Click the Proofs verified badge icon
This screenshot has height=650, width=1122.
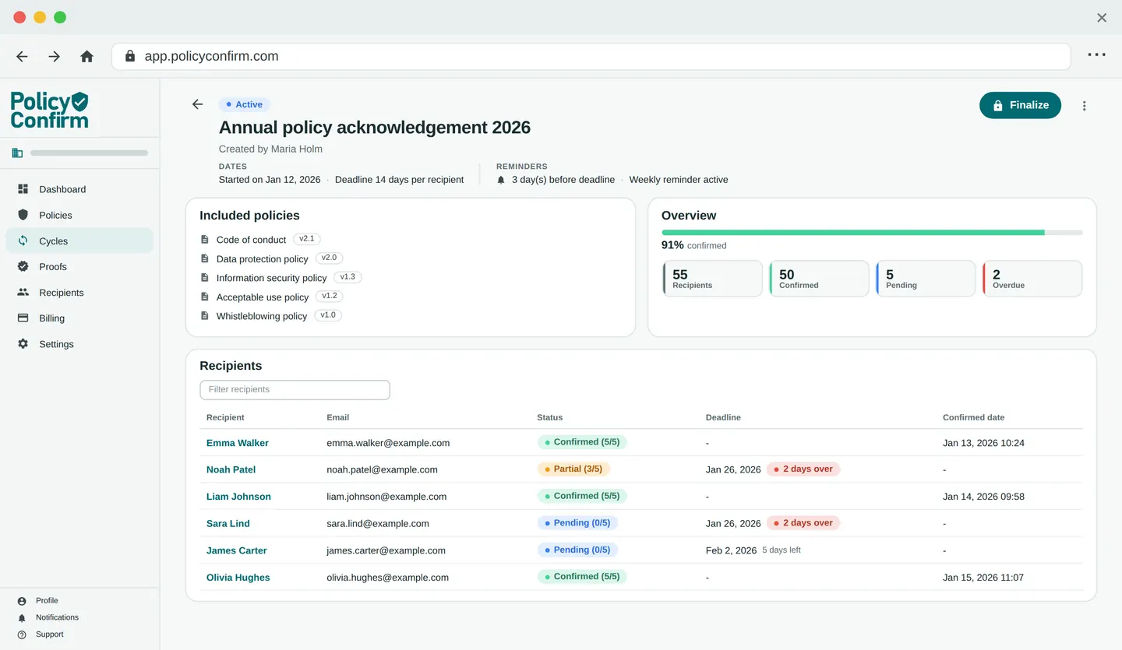23,266
